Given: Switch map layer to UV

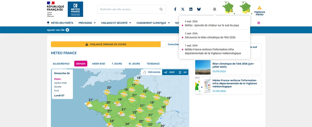Looking at the screenshot, I should (183, 72).
